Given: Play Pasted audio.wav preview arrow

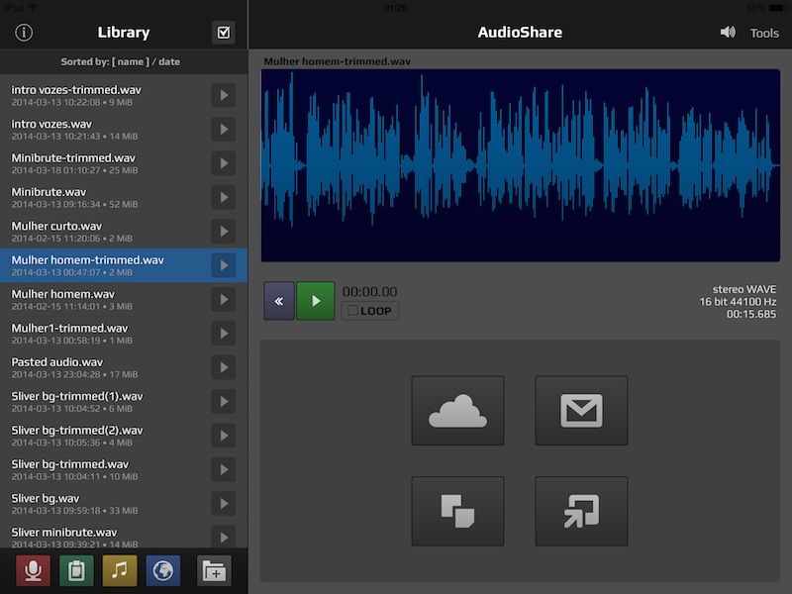Looking at the screenshot, I should click(x=224, y=367).
